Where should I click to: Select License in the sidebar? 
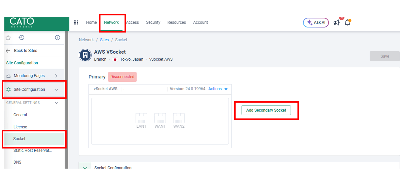tap(20, 127)
